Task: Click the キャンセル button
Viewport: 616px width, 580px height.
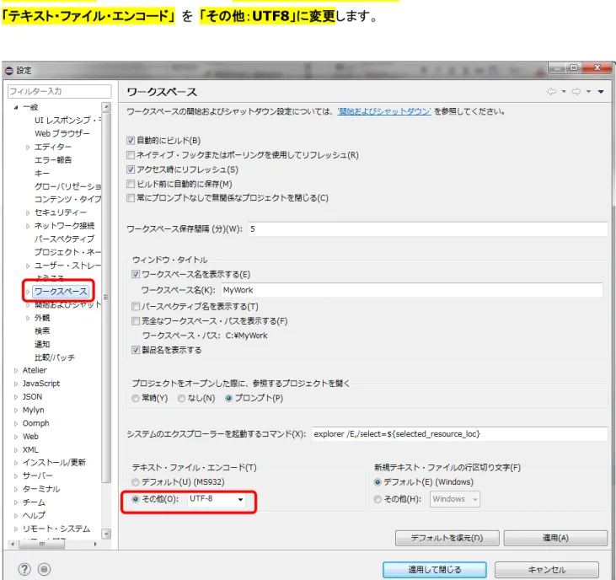Action: (546, 569)
